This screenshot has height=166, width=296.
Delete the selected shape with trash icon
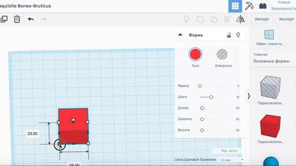pyautogui.click(x=17, y=19)
